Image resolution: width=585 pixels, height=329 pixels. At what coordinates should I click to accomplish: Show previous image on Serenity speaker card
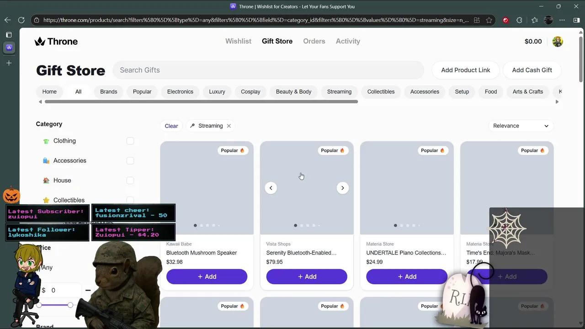pos(271,188)
